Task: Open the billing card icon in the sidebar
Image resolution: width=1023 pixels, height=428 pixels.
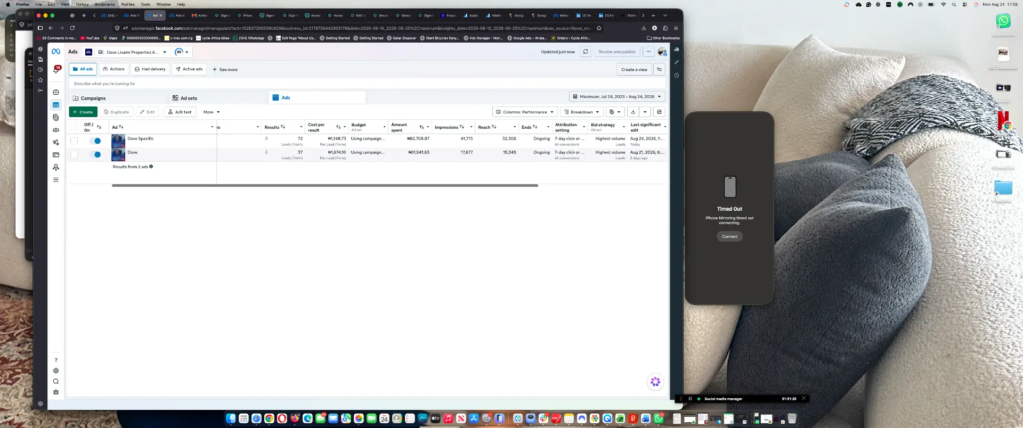Action: click(56, 155)
